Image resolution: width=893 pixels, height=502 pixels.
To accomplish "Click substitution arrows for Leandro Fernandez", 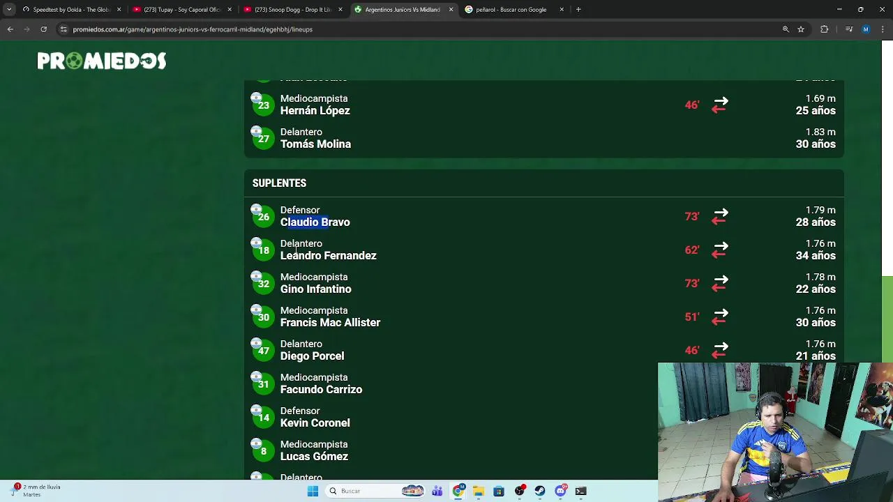I will (x=720, y=250).
